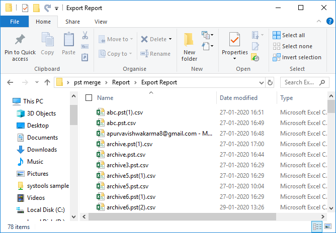Click the Redo icon in title bar
This screenshot has height=233, width=336.
point(47,8)
